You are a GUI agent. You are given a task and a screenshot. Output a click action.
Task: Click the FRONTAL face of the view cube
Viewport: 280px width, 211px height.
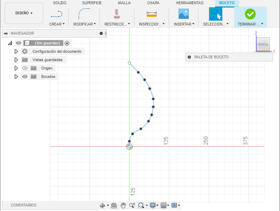coord(263,44)
